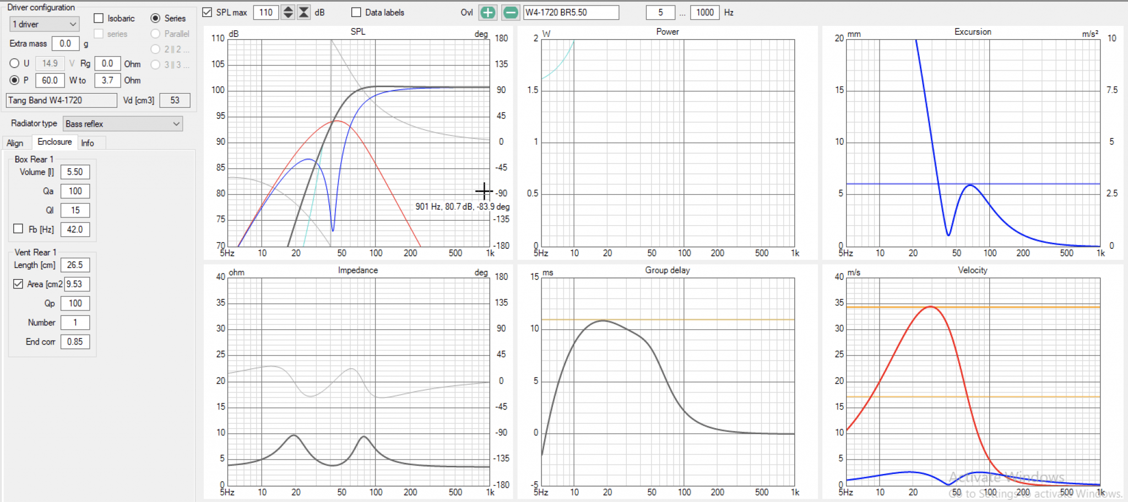Click the Fb [Hz] value field 42.0

click(75, 229)
